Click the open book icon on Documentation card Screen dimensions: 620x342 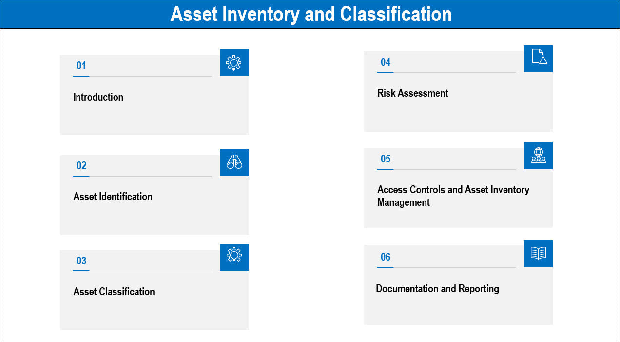click(538, 254)
